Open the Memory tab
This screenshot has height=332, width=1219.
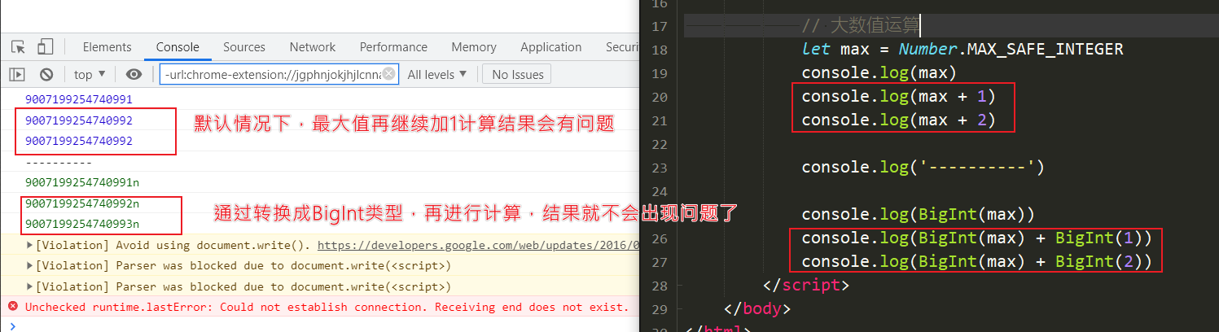pos(474,47)
